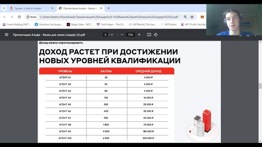This screenshot has width=262, height=147.
Task: Click the fit to page icon
Action: [x=149, y=35]
